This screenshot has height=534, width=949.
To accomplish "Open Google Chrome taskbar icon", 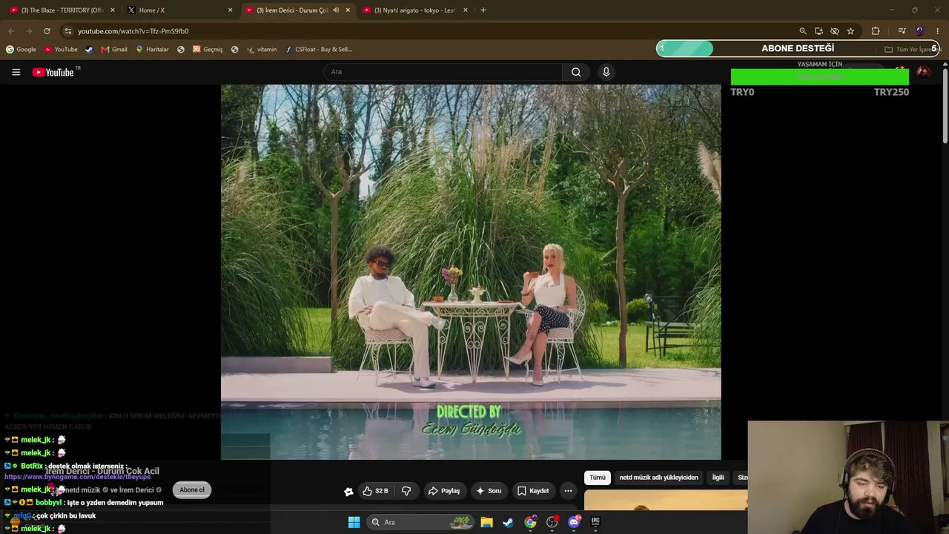I will click(530, 522).
